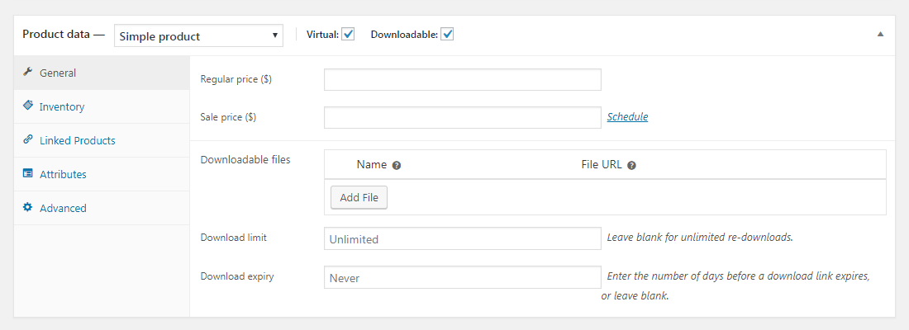The height and width of the screenshot is (330, 909).
Task: Click the Downloadable: label text
Action: (404, 34)
